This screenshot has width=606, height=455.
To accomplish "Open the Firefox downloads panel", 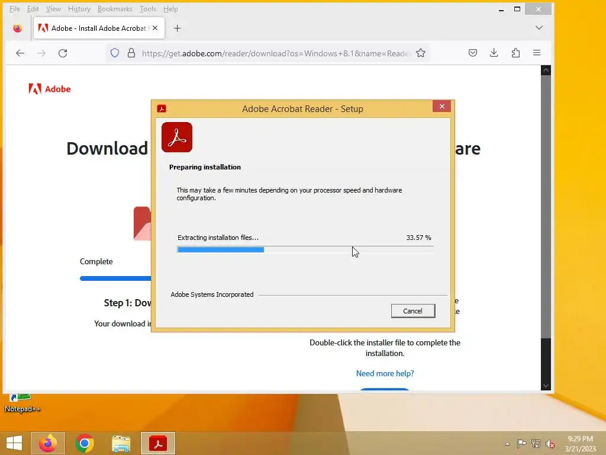I will 494,53.
